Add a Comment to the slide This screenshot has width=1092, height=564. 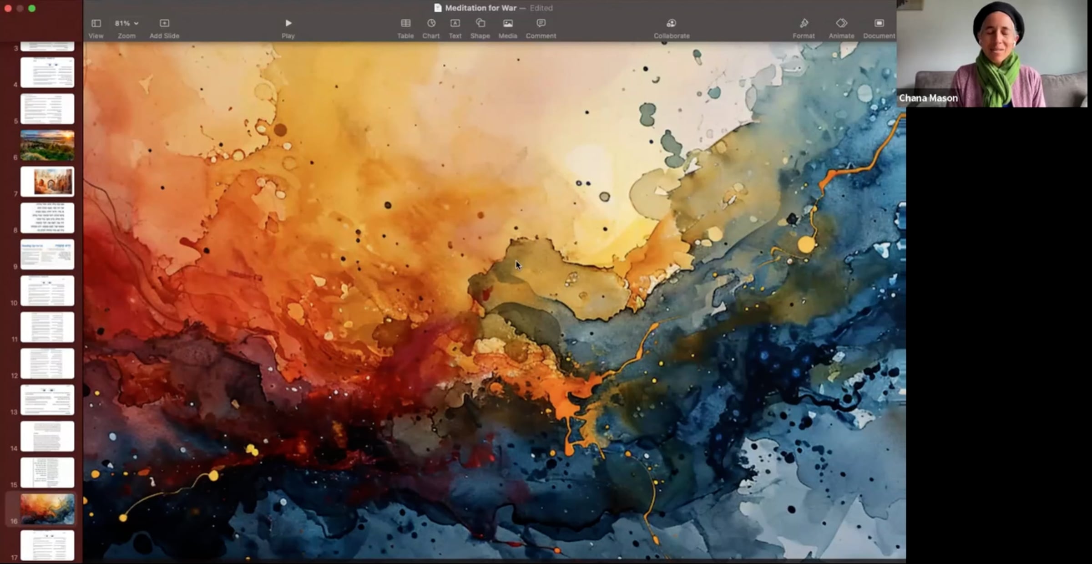541,23
